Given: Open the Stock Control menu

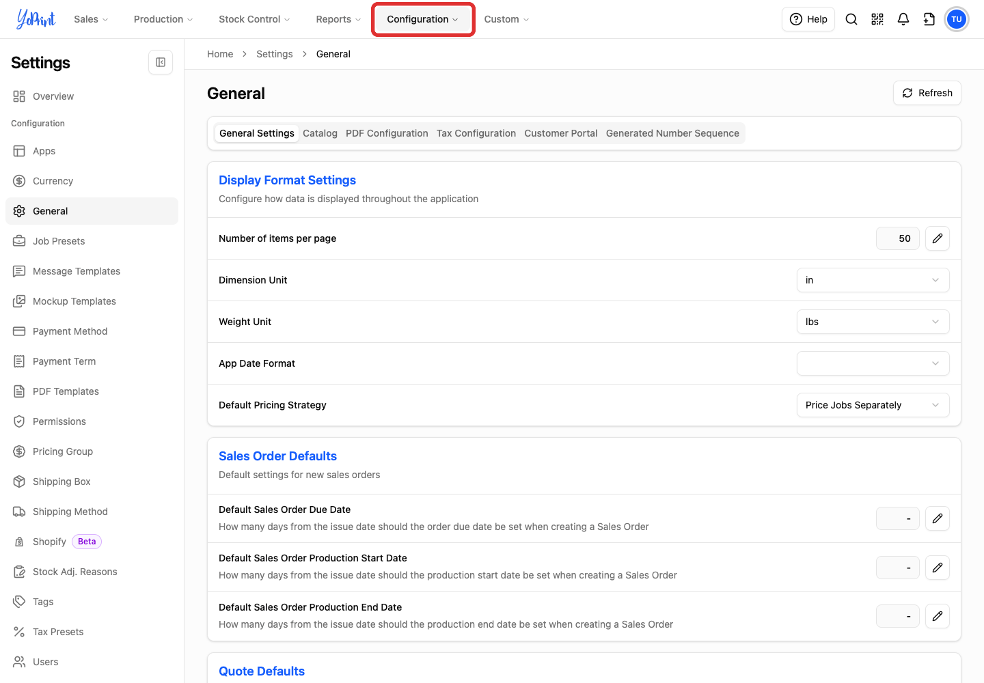Looking at the screenshot, I should [x=254, y=19].
